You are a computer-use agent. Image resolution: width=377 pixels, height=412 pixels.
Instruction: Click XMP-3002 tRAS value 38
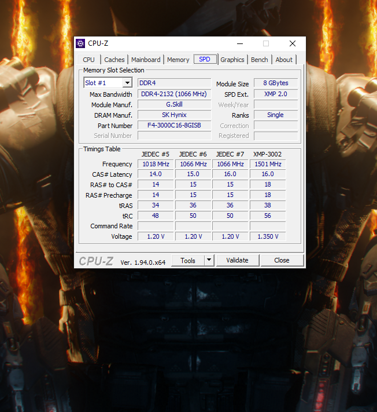coord(268,206)
